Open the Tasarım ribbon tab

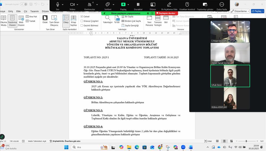(34, 11)
